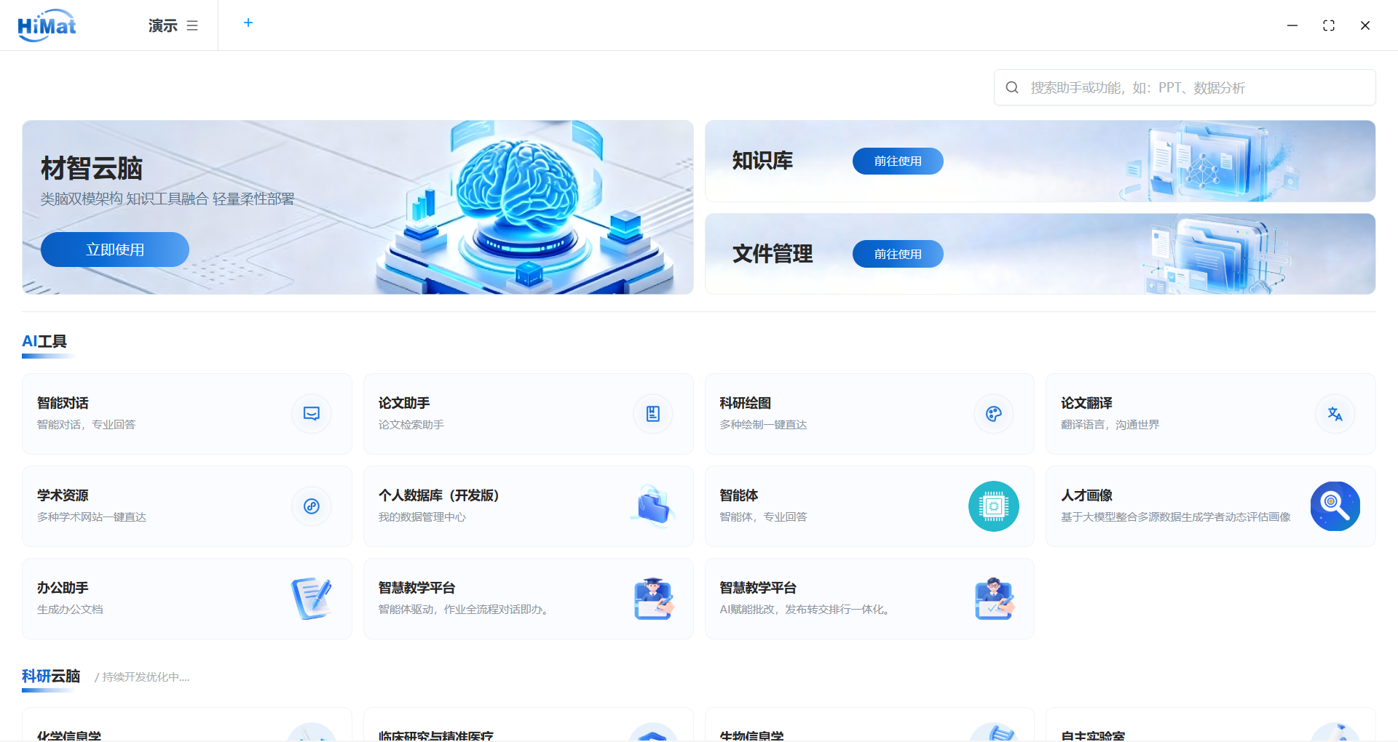Open the 办公助手 notepad icon
This screenshot has width=1398, height=742.
point(312,599)
